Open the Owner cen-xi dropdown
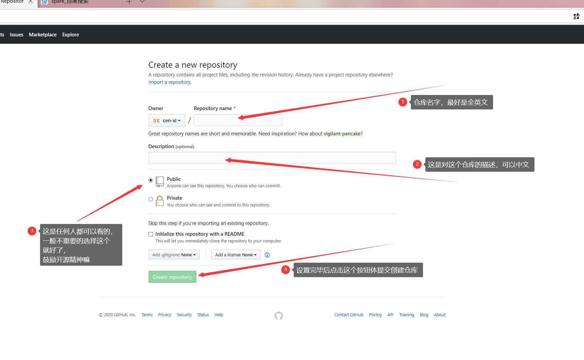The height and width of the screenshot is (360, 584). (x=167, y=120)
